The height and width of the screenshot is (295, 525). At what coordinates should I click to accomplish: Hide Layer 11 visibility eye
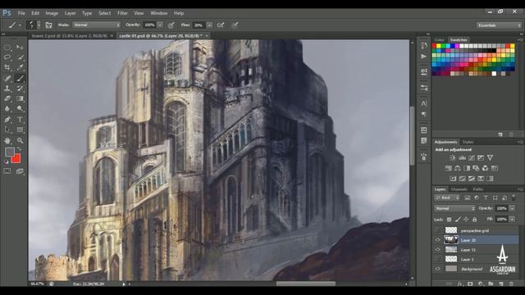tap(437, 249)
